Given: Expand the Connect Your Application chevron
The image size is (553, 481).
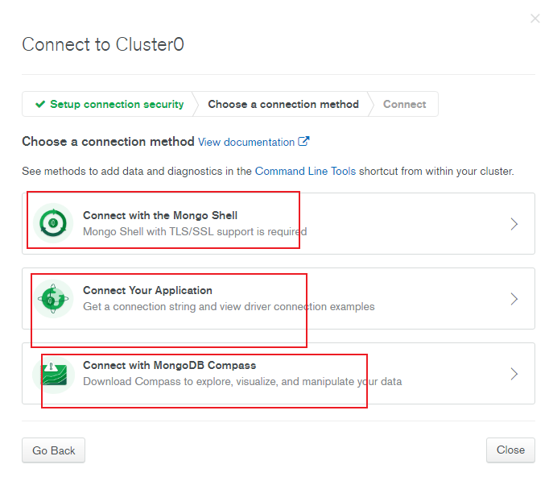Looking at the screenshot, I should tap(514, 299).
